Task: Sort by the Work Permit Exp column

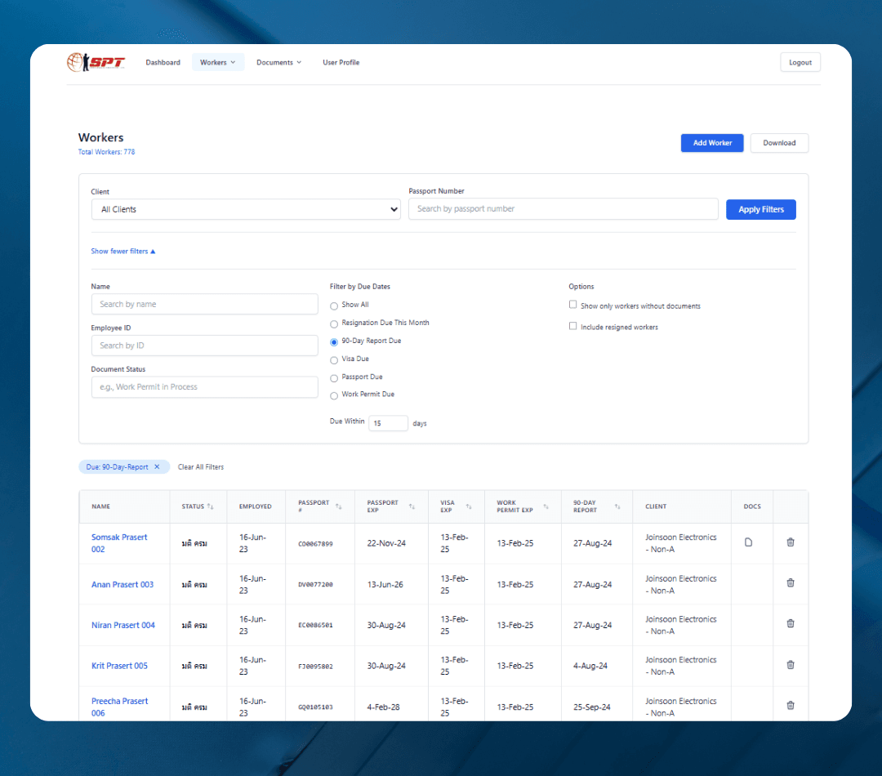Action: 546,506
